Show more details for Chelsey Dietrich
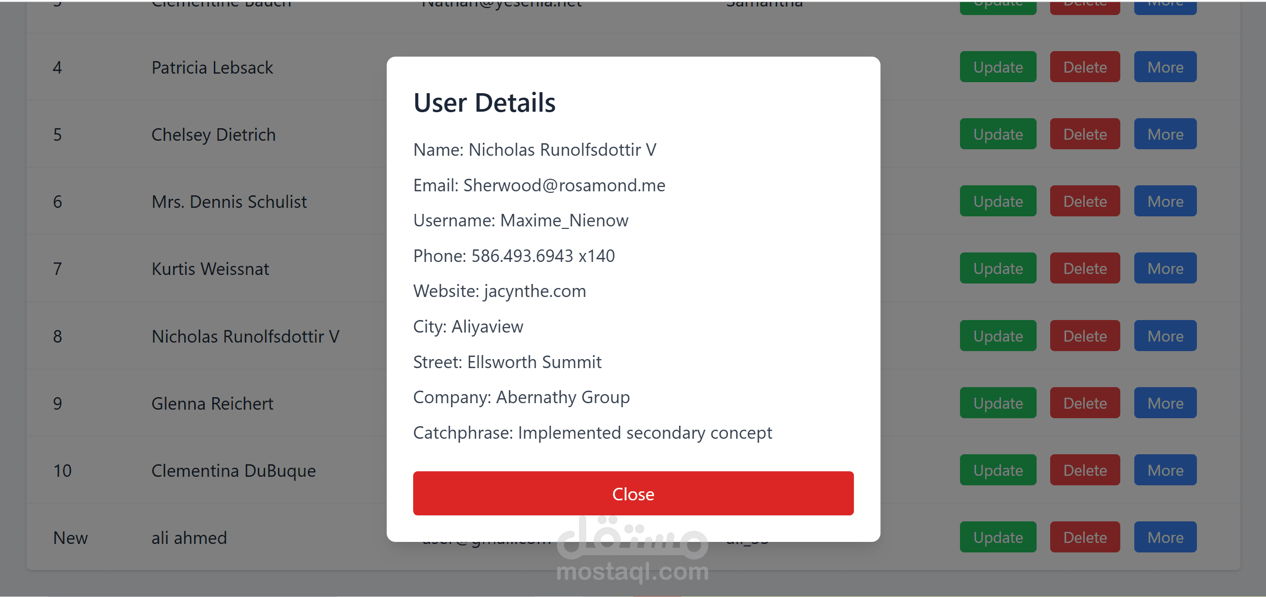This screenshot has width=1266, height=597. pyautogui.click(x=1165, y=134)
